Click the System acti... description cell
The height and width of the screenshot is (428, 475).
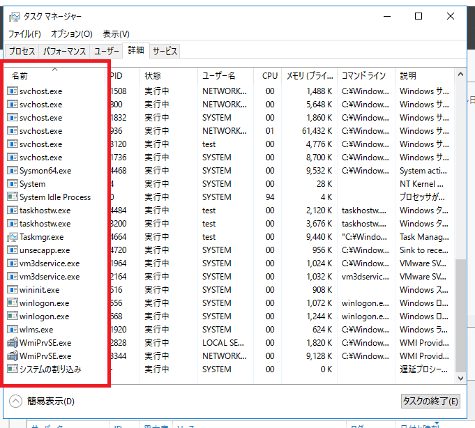tap(423, 170)
